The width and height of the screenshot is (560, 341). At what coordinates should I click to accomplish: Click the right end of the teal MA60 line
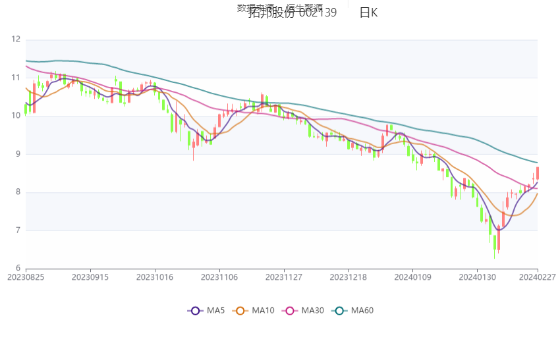click(536, 163)
